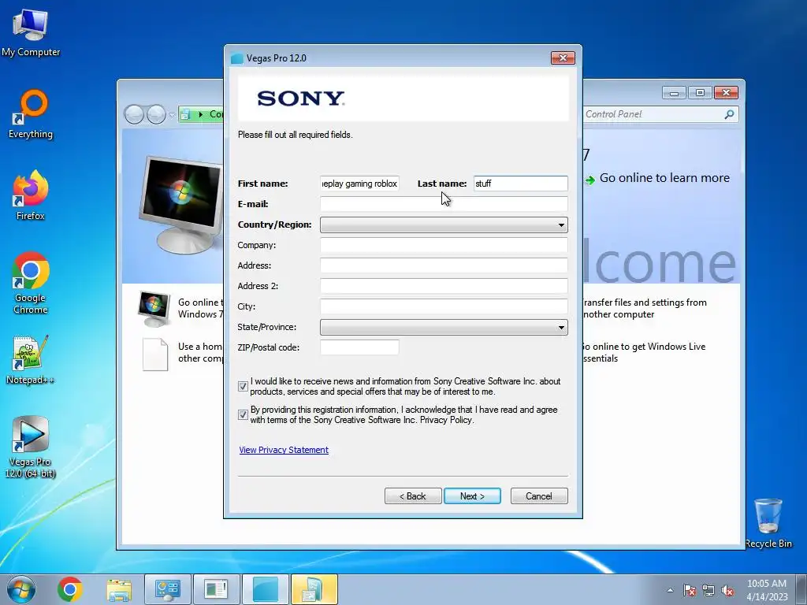Focus the Last name field
The image size is (807, 605).
520,184
